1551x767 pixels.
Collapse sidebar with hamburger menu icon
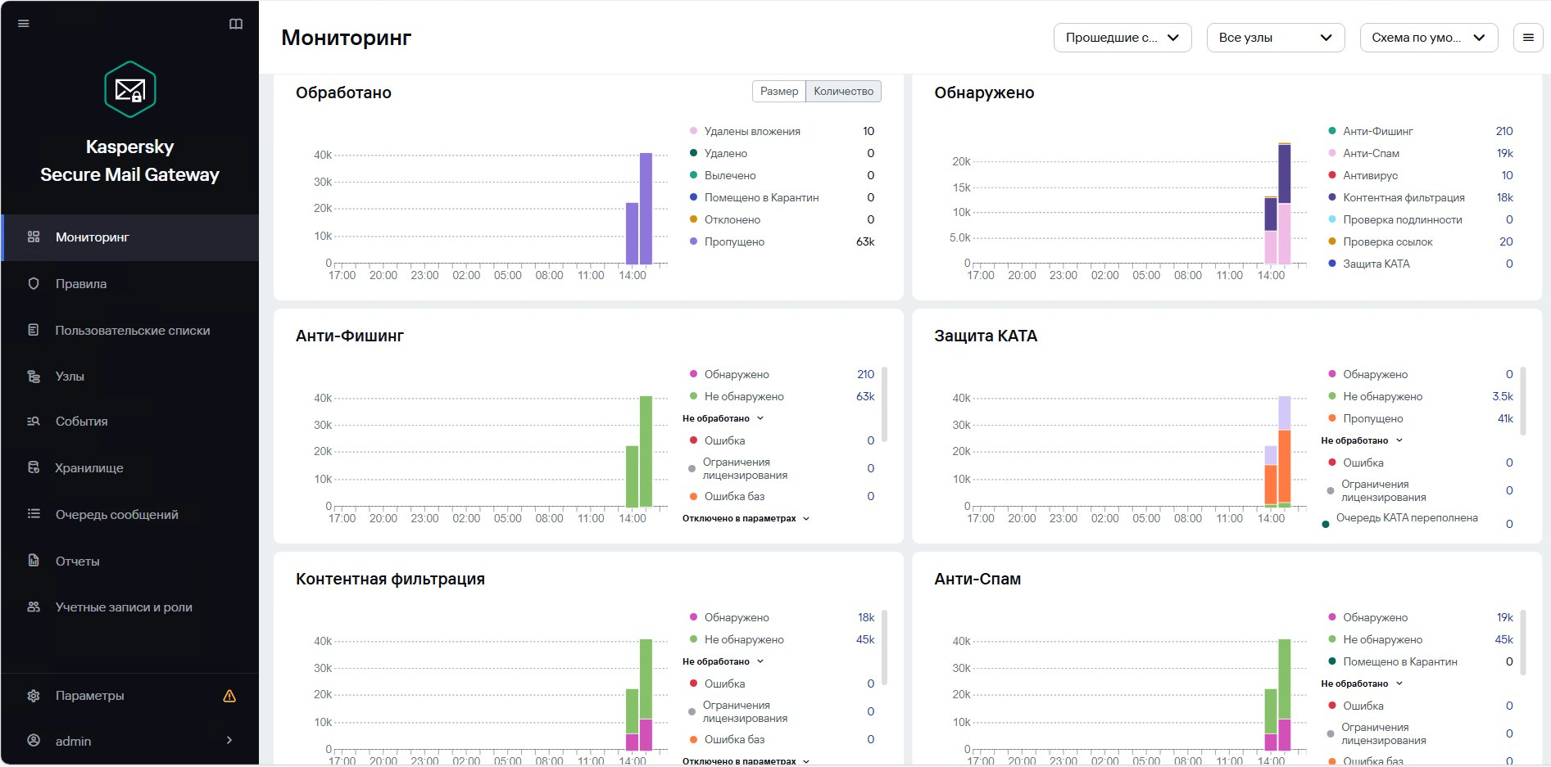pos(23,24)
